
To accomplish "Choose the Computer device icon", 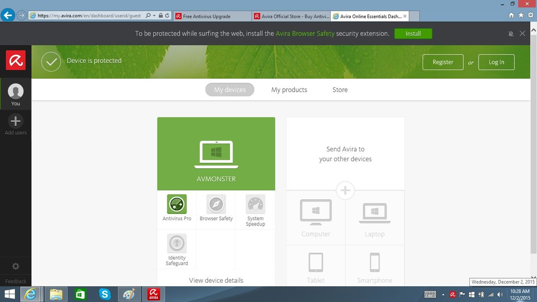I will click(316, 212).
